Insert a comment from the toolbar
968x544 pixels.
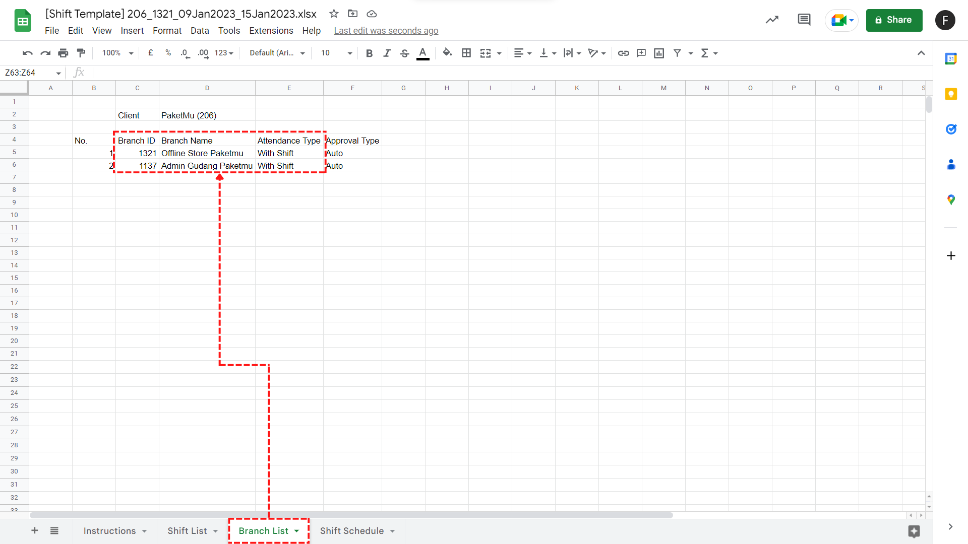pos(641,53)
